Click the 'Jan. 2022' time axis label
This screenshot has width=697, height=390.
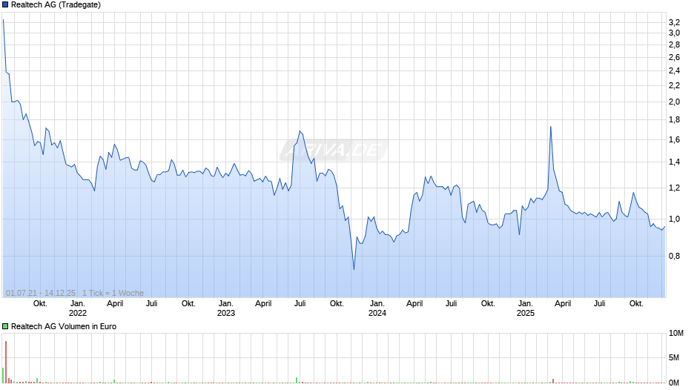(x=78, y=308)
